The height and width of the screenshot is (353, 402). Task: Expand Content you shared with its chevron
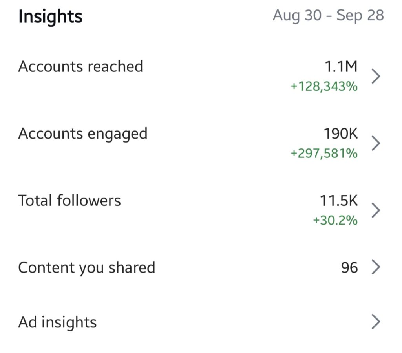(x=376, y=267)
